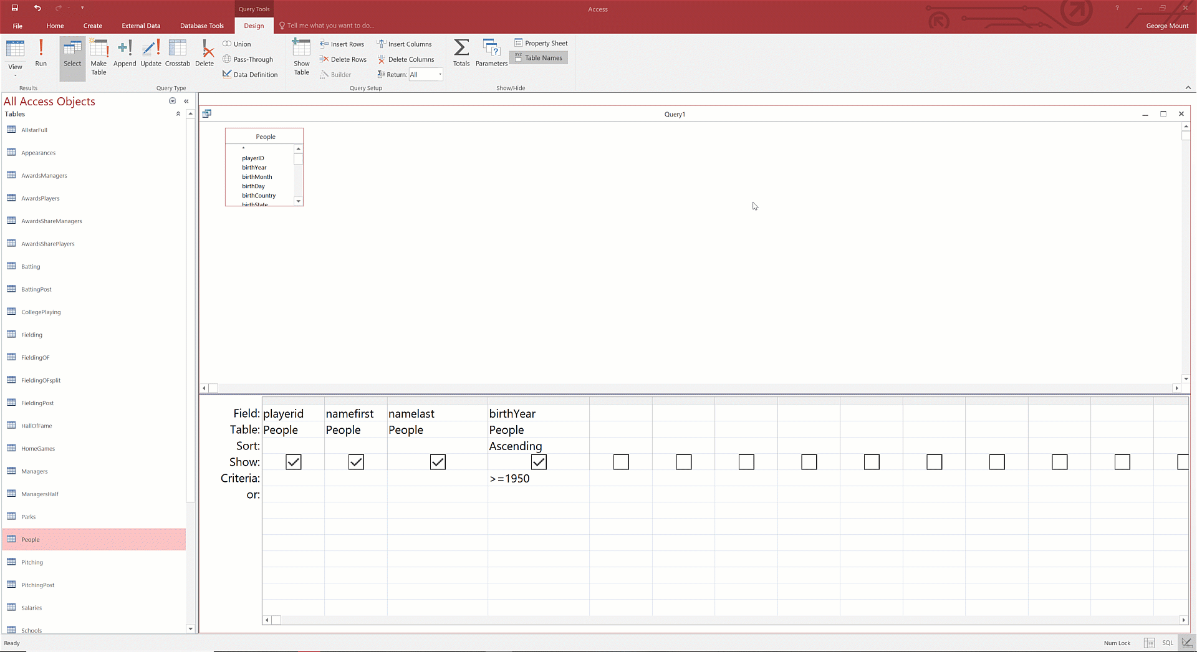Toggle the Totals sigma icon

461,54
